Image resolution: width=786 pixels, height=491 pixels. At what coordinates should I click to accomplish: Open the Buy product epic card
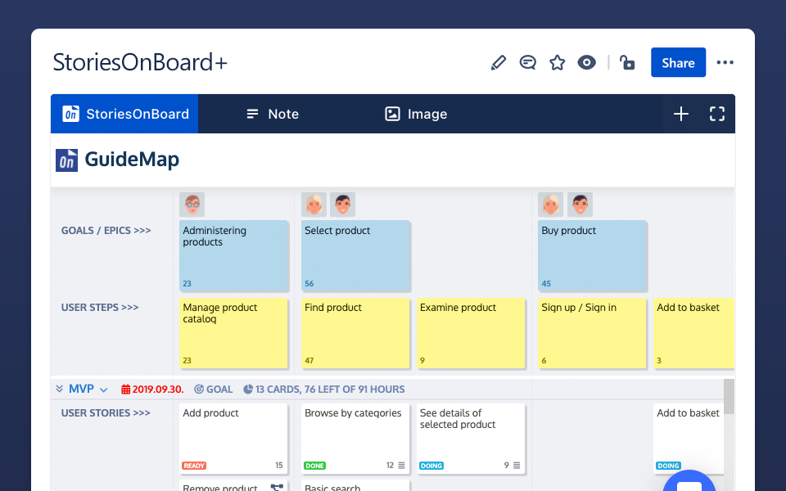click(592, 255)
